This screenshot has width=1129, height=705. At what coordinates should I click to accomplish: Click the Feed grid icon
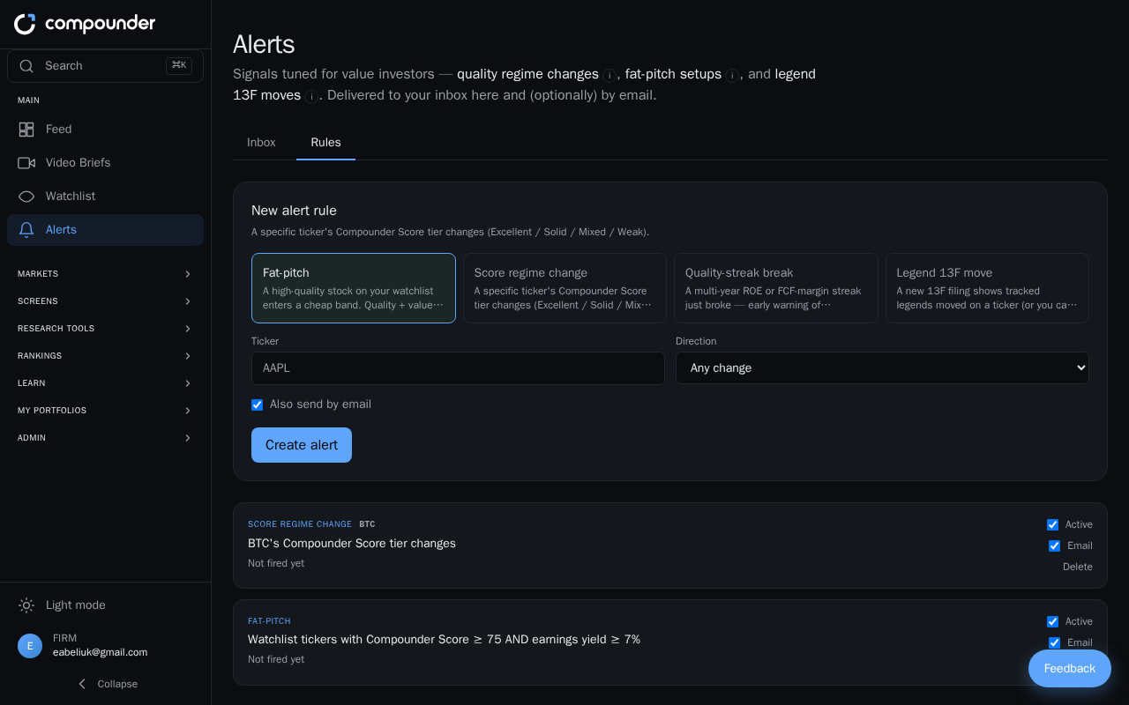tap(26, 130)
